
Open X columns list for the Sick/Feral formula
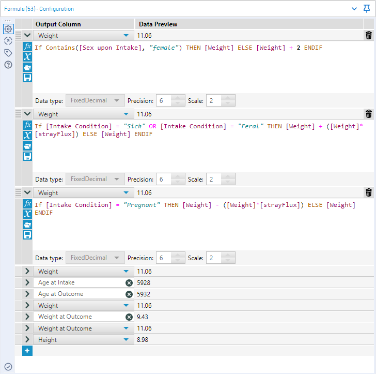(27, 135)
